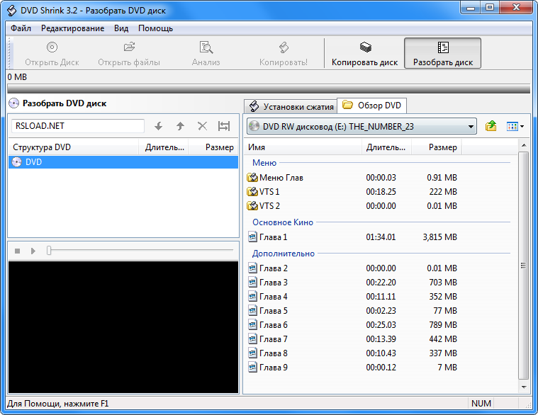This screenshot has height=415, width=538.
Task: Move selected title down with down arrow icon
Action: [158, 126]
